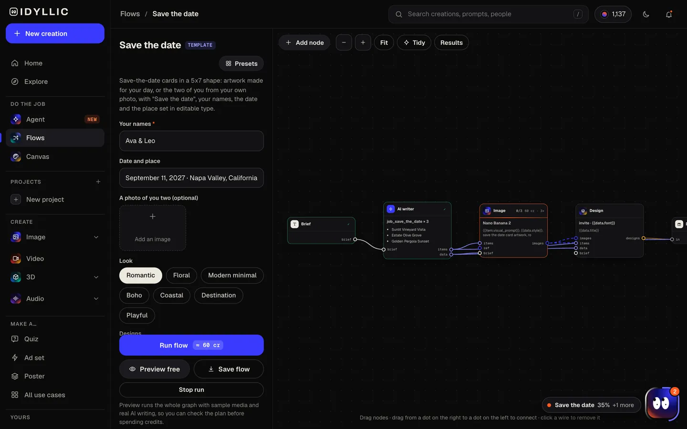This screenshot has height=429, width=687.
Task: Toggle dark mode with moon icon
Action: pos(646,14)
